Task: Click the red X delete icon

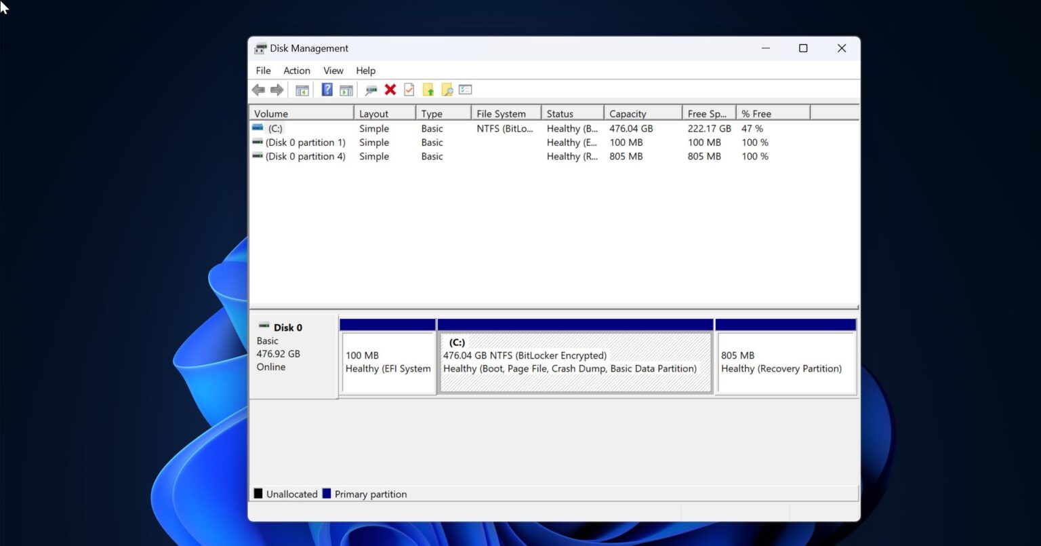Action: (390, 90)
